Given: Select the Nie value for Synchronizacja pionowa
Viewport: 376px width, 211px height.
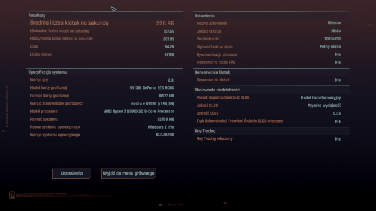Looking at the screenshot, I should pos(338,54).
